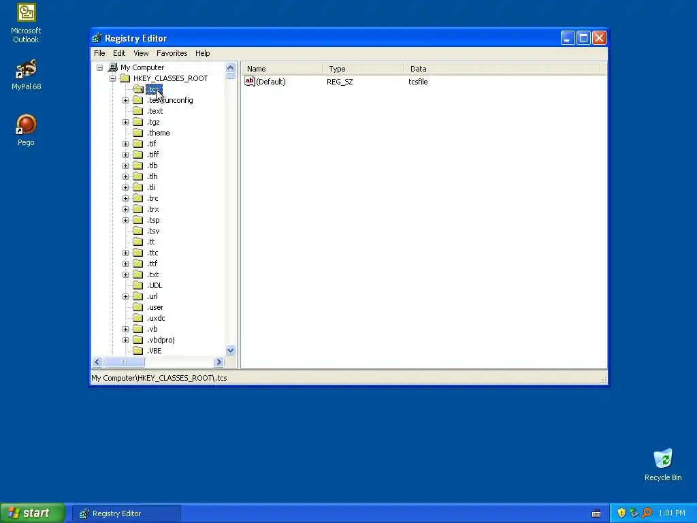The width and height of the screenshot is (697, 523).
Task: Click the My Computer icon in tree
Action: [113, 67]
